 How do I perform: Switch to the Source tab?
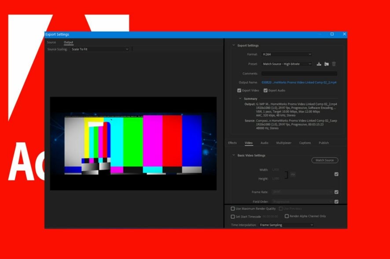(51, 42)
